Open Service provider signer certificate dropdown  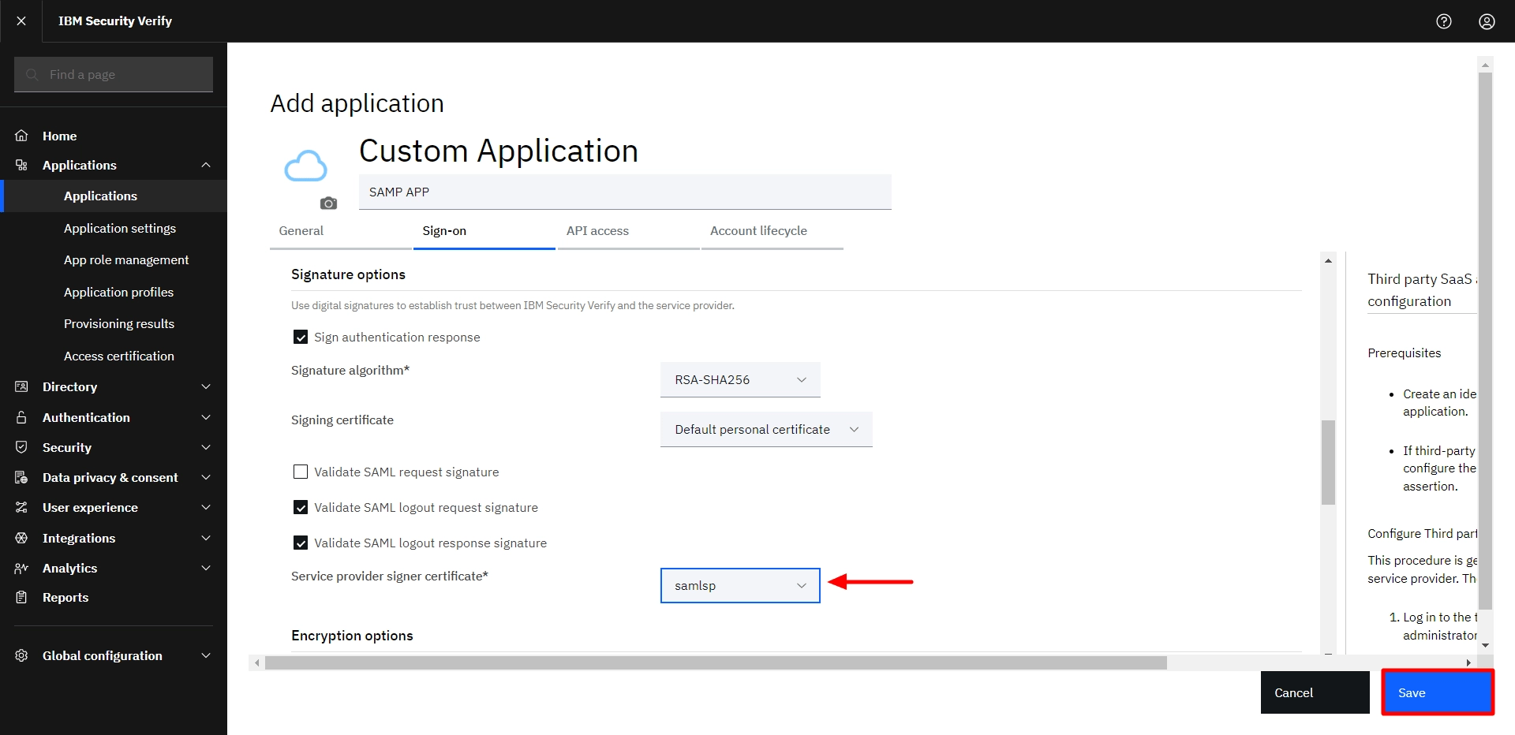[739, 585]
